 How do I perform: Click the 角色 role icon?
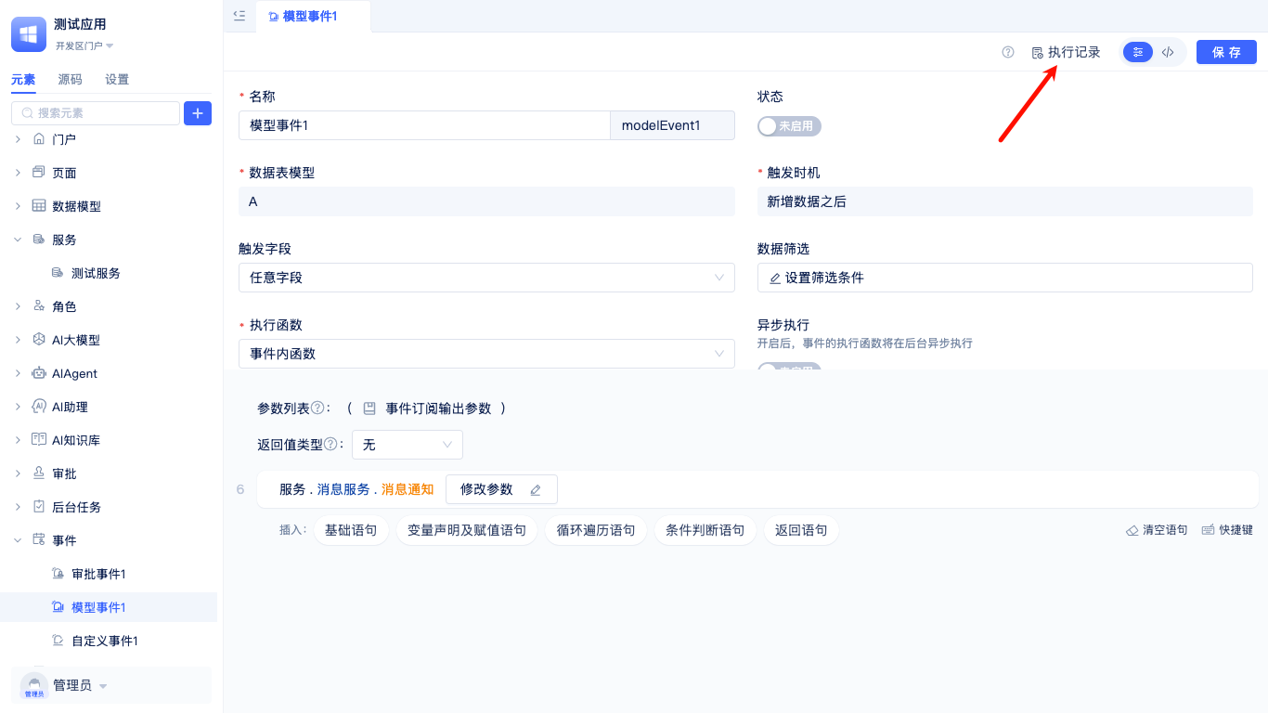point(39,306)
